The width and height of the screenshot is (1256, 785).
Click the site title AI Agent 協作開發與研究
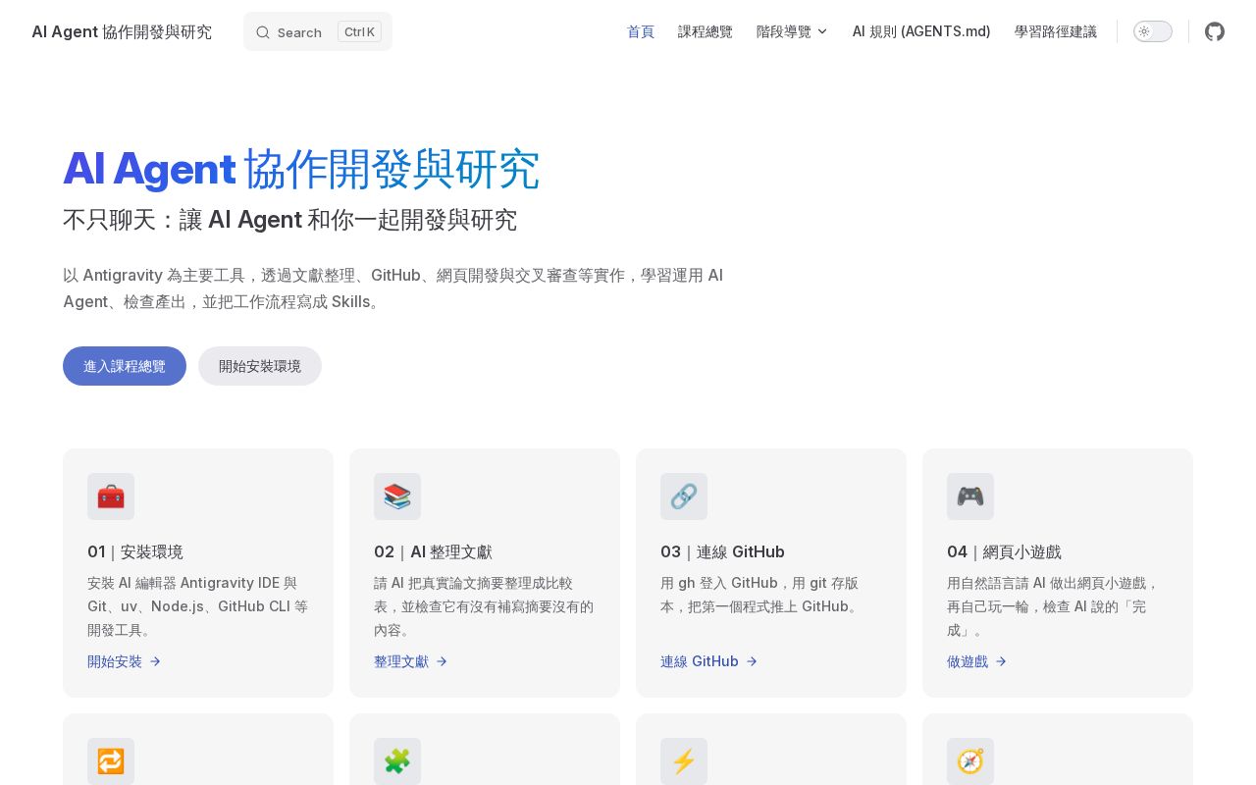pos(122,31)
